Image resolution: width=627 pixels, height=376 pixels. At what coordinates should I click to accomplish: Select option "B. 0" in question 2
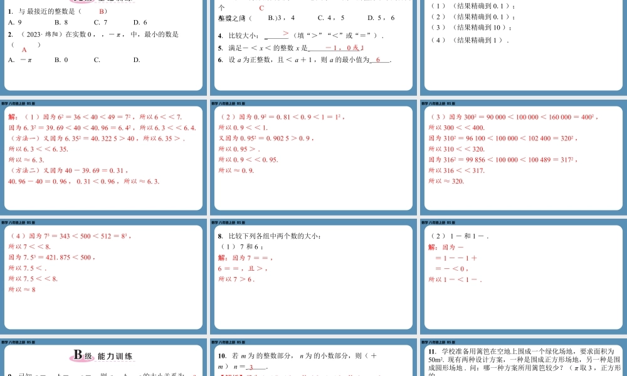(x=61, y=60)
